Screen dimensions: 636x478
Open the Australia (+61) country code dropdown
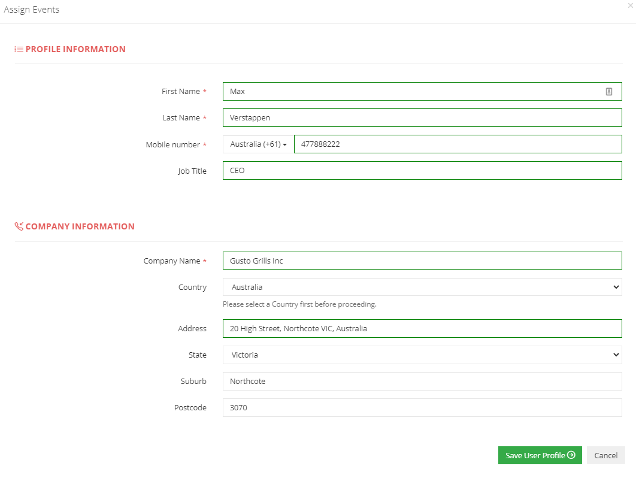[x=258, y=144]
